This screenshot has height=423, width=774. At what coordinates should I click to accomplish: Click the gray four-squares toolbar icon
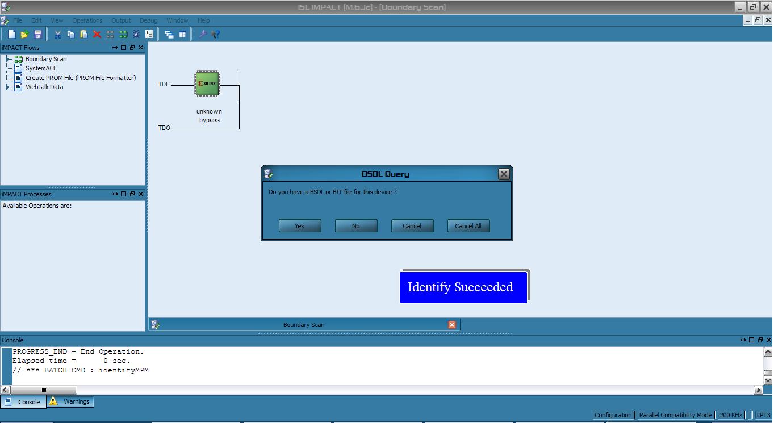(110, 34)
